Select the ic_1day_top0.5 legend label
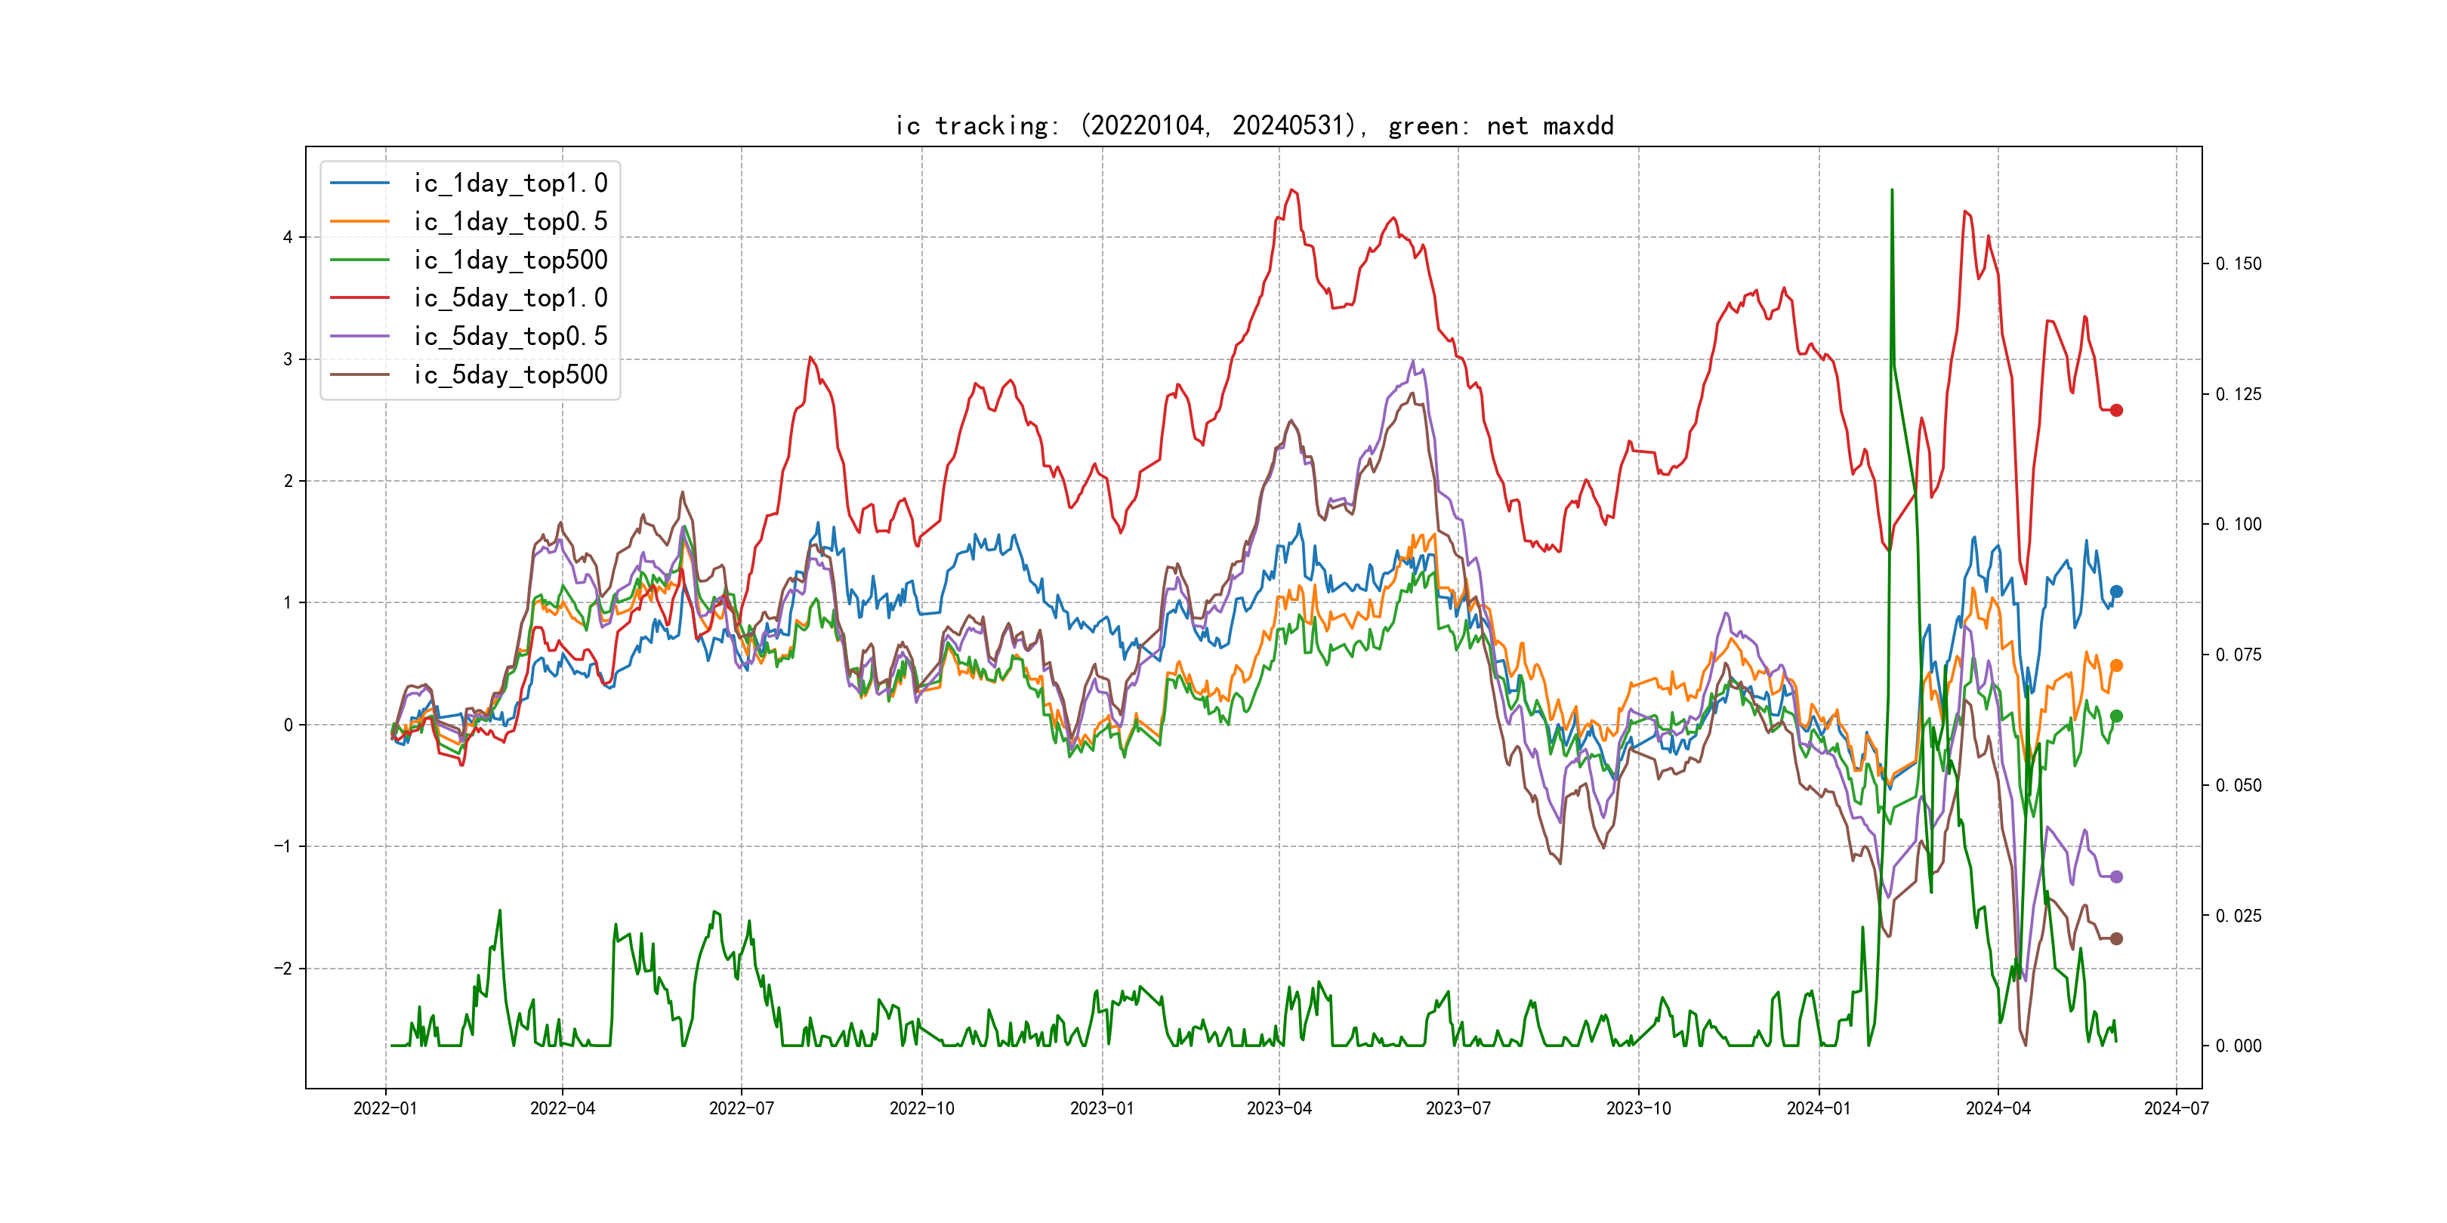Screen dimensions: 2447x1223 (x=510, y=221)
